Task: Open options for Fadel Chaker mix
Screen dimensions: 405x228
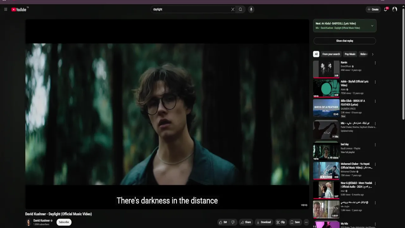Action: [375, 123]
